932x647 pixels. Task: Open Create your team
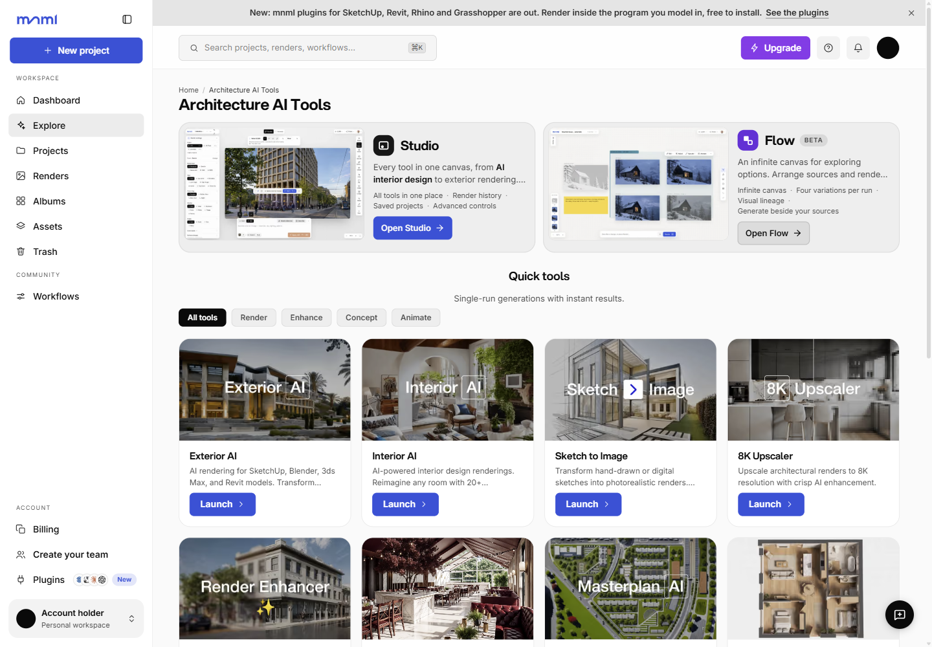pos(76,554)
